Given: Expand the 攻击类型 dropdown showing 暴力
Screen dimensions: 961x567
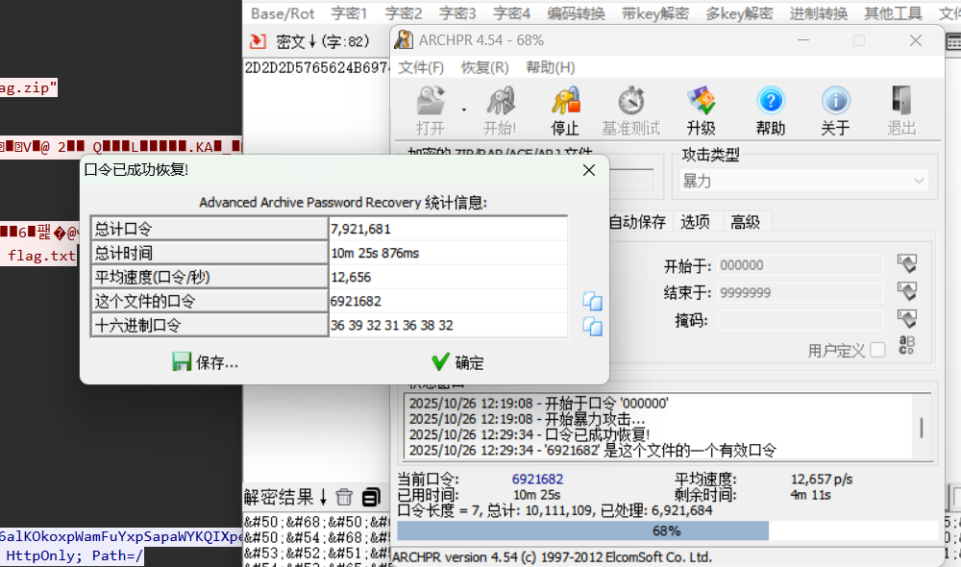Looking at the screenshot, I should tap(804, 181).
